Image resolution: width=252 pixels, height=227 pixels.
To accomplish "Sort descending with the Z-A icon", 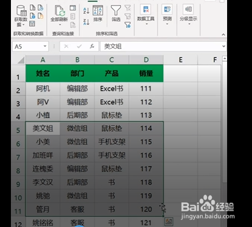I will point(86,22).
